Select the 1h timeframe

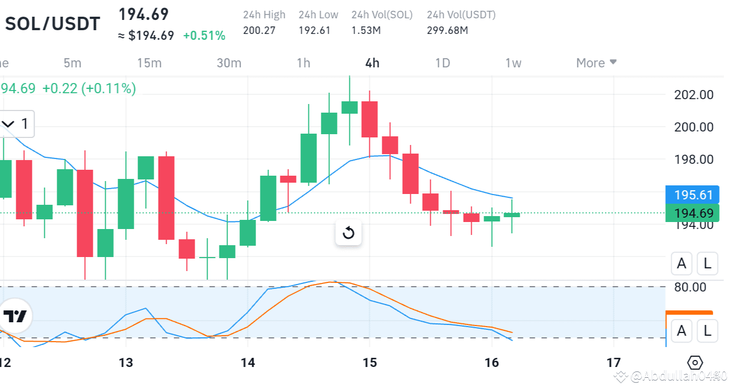tap(303, 63)
